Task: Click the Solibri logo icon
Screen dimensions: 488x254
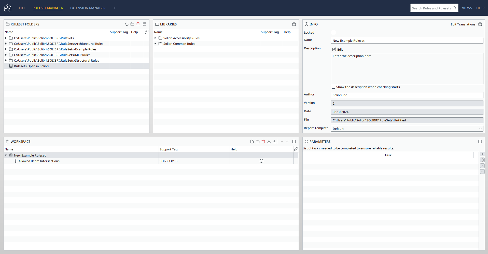Action: (x=8, y=8)
